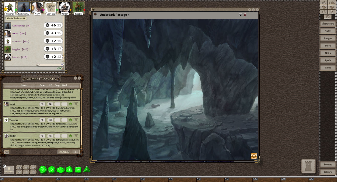Open the Story sidebar tab

pos(328,46)
